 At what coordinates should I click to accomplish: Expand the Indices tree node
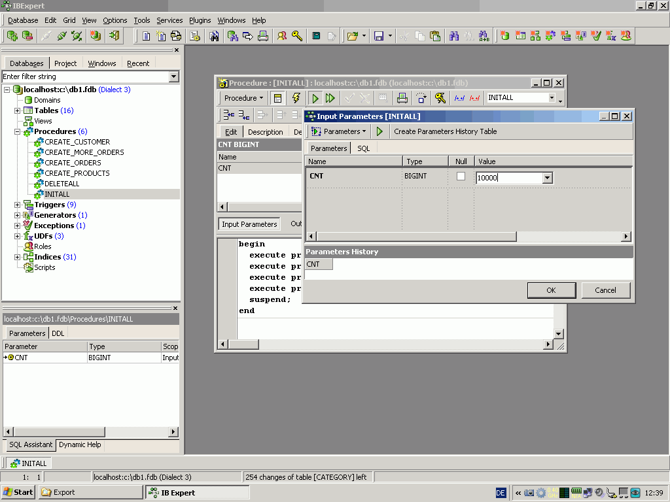[18, 257]
